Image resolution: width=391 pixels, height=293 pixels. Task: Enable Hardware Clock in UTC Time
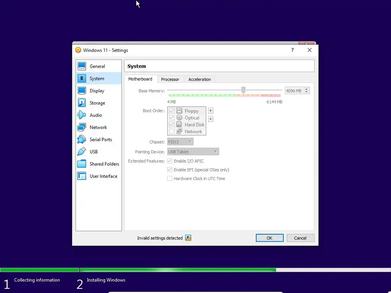pos(170,179)
